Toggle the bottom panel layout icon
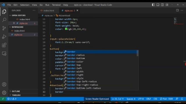The image size is (186, 104). (x=158, y=5)
